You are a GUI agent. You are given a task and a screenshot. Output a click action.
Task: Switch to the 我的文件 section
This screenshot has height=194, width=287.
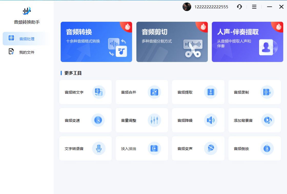coord(26,52)
